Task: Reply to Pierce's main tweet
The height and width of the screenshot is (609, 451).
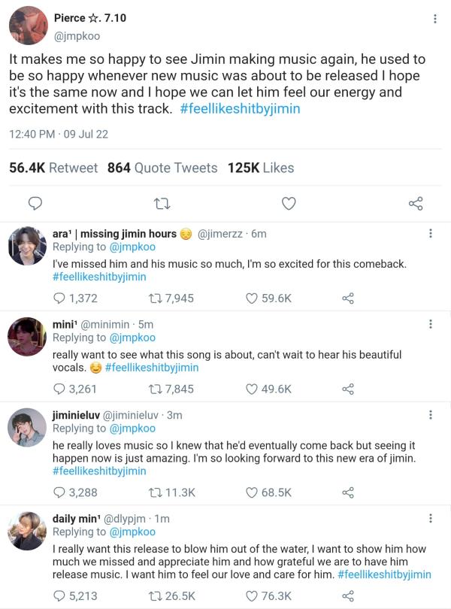Action: [35, 203]
